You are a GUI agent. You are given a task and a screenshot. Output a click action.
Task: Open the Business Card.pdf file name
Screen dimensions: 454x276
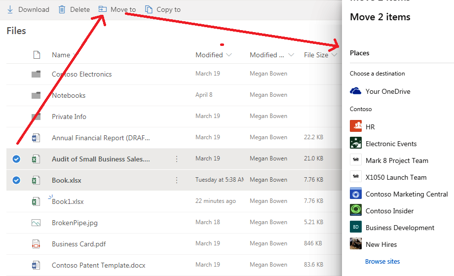point(79,244)
